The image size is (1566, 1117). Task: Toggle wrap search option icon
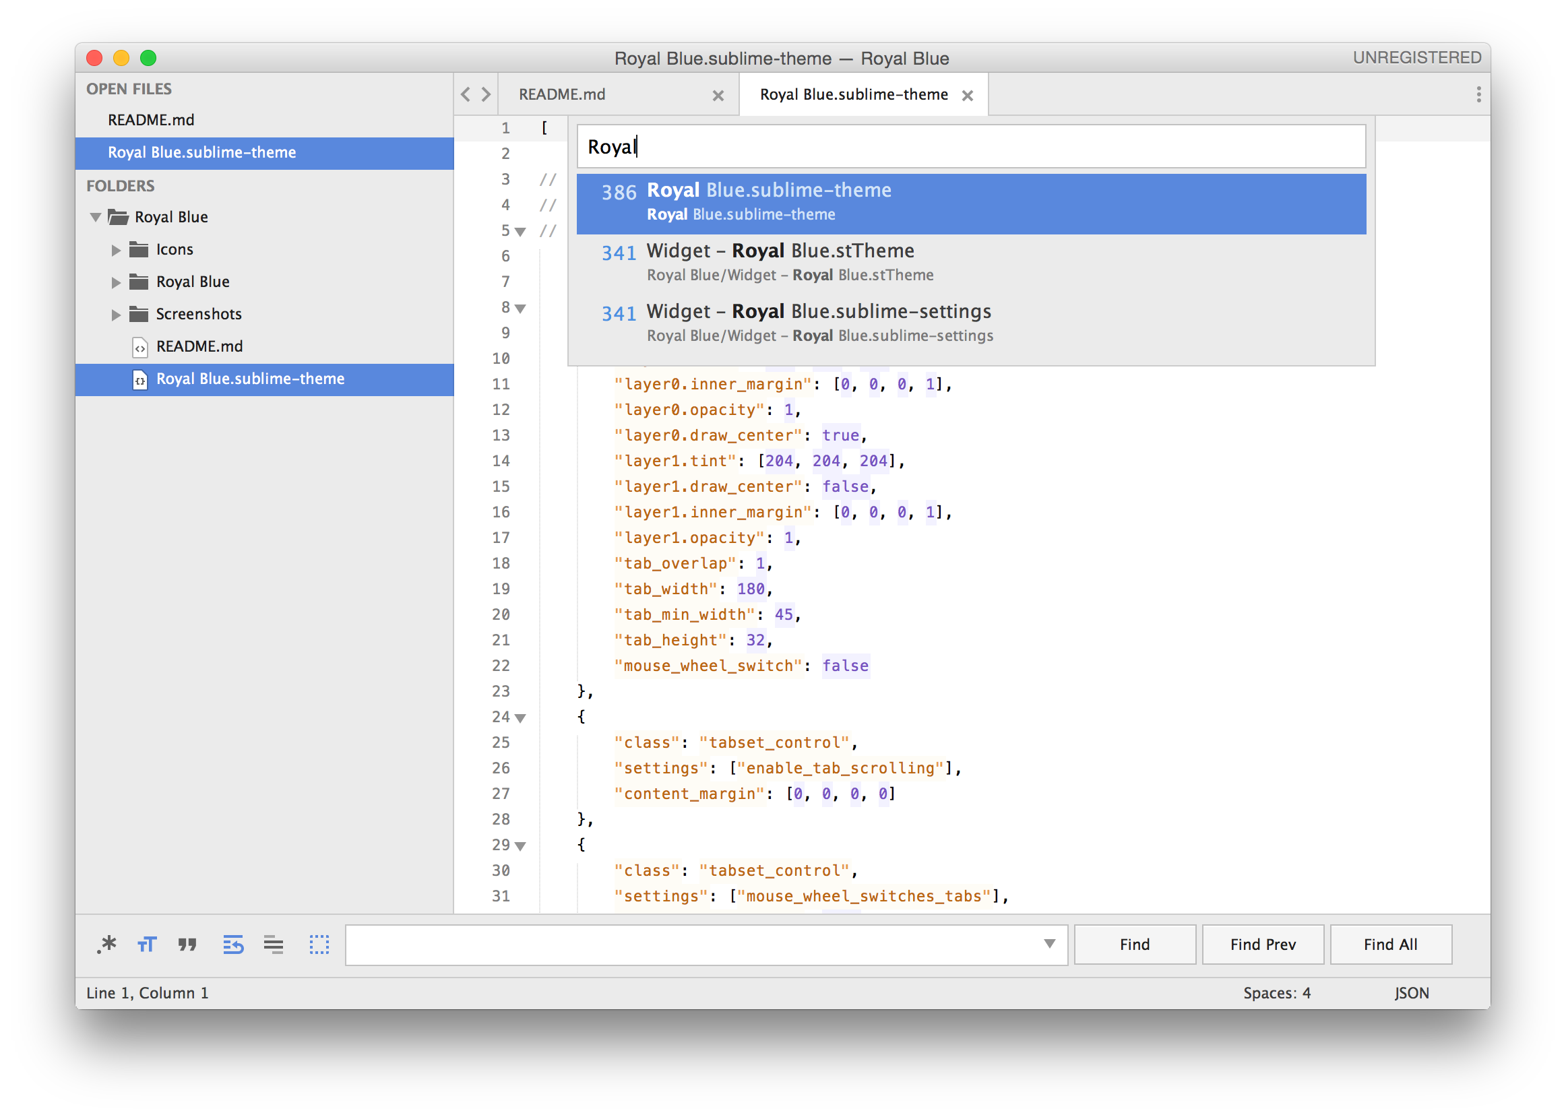click(233, 945)
